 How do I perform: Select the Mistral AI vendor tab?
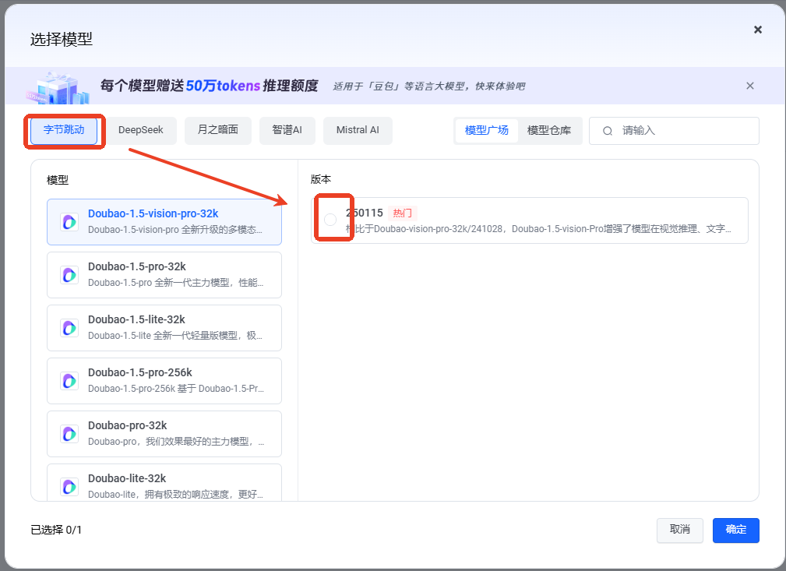point(358,130)
